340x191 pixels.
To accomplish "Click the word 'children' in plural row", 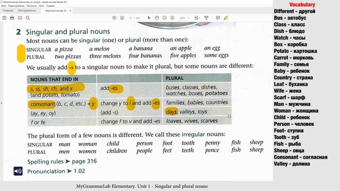I will click(x=117, y=151).
